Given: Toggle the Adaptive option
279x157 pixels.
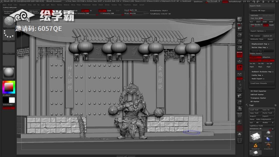Looking at the screenshot, I should coord(268,57).
